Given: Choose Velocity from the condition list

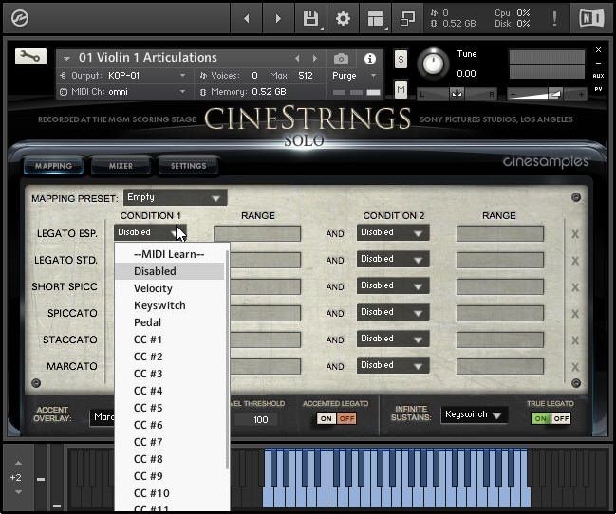Looking at the screenshot, I should pyautogui.click(x=169, y=288).
